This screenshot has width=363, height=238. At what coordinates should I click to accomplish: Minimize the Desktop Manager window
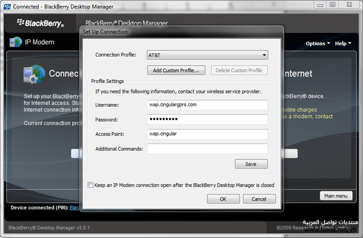click(320, 5)
